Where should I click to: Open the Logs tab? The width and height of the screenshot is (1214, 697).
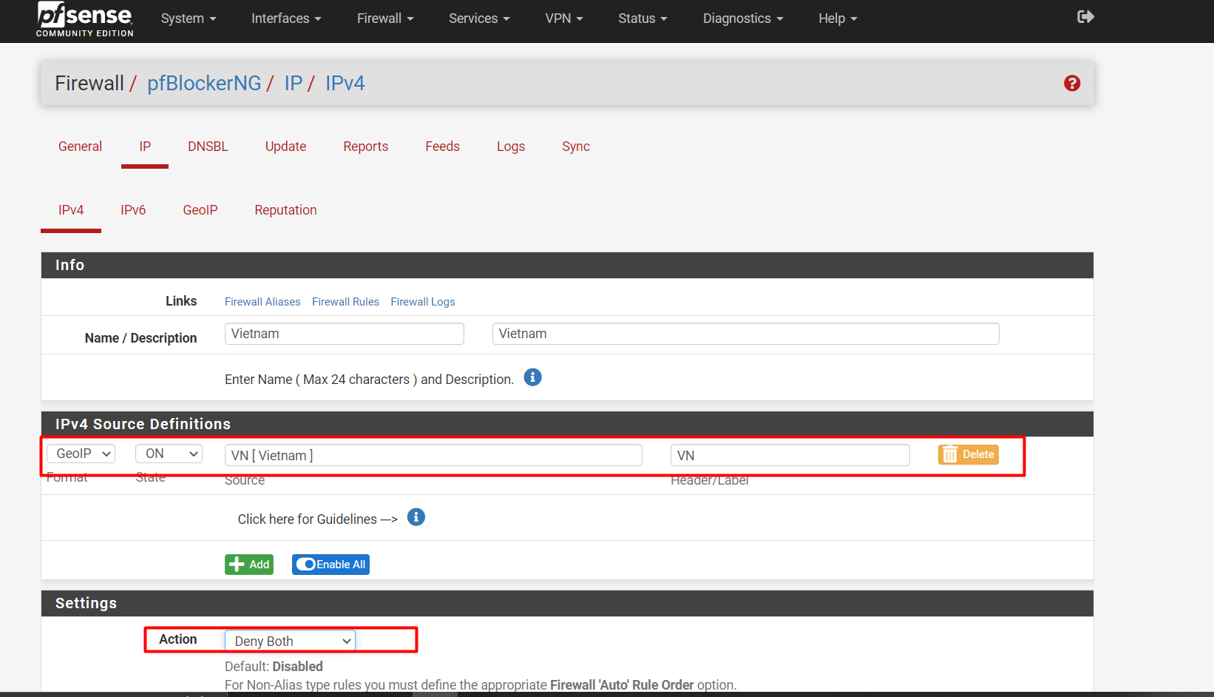click(x=511, y=147)
